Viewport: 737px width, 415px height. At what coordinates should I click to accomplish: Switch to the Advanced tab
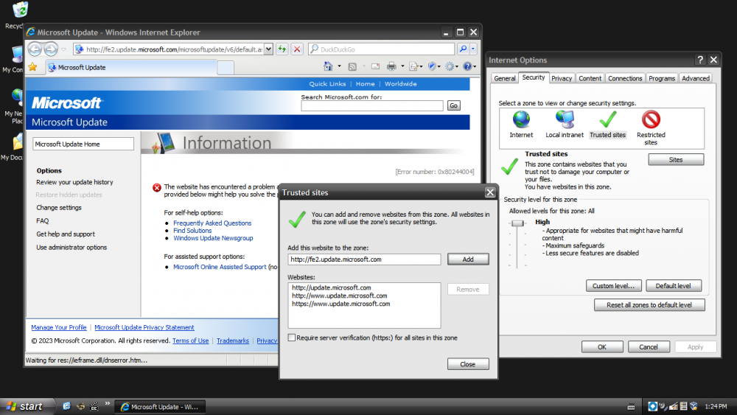[696, 78]
